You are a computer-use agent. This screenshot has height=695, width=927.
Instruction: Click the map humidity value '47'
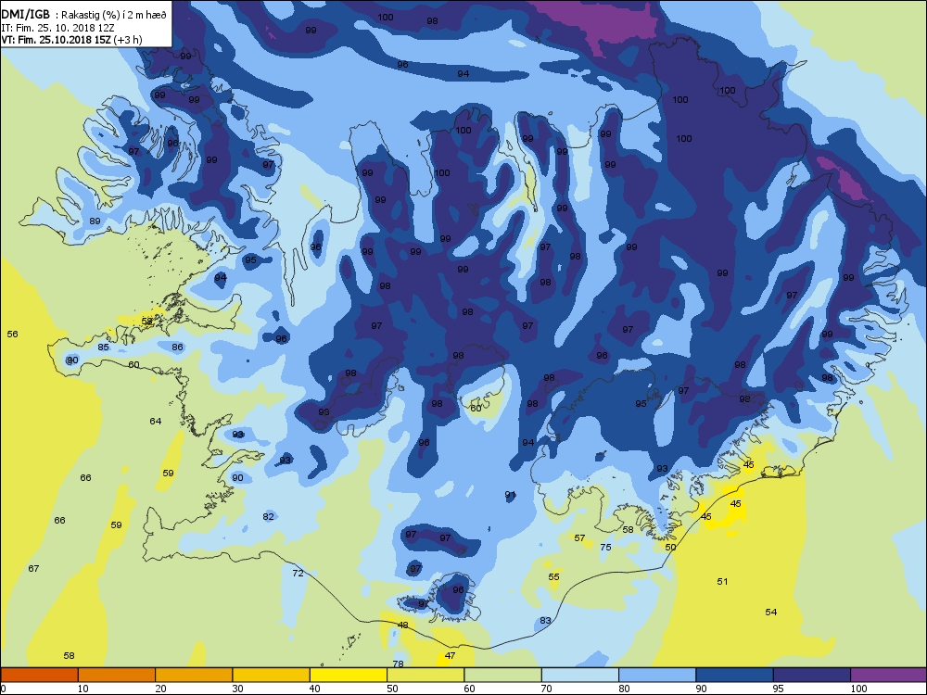(450, 655)
